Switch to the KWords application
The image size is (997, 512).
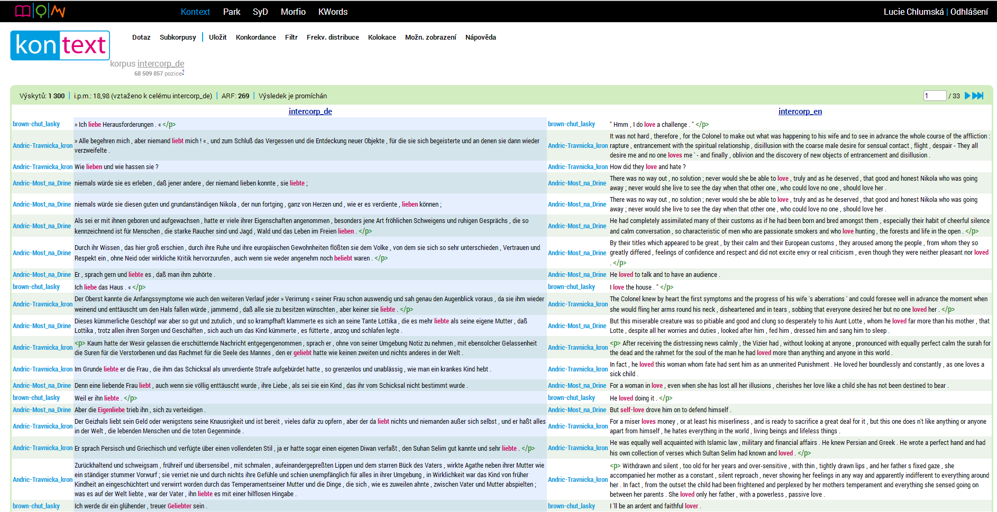pyautogui.click(x=333, y=12)
